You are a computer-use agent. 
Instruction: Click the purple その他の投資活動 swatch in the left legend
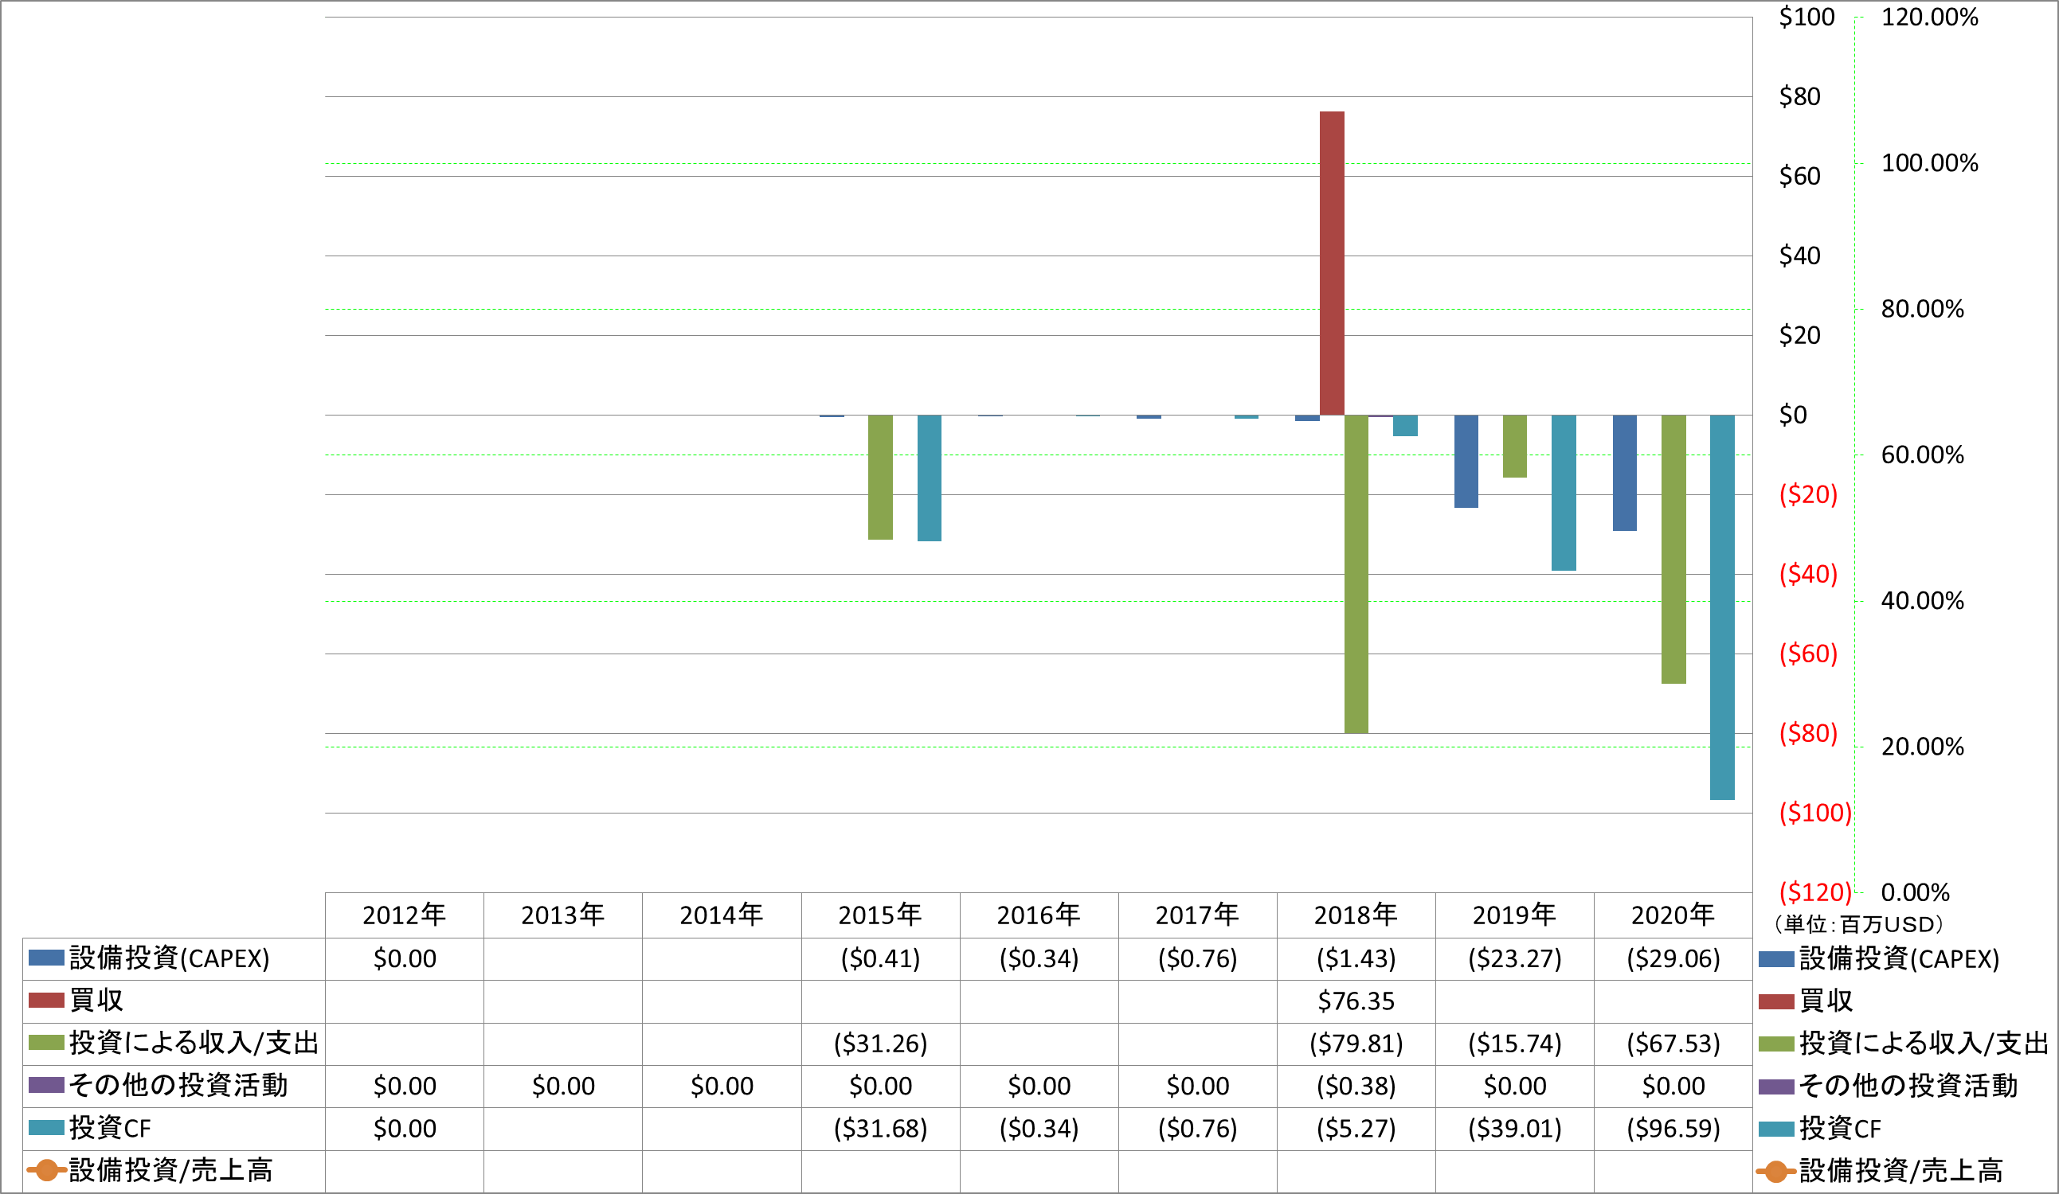45,1086
